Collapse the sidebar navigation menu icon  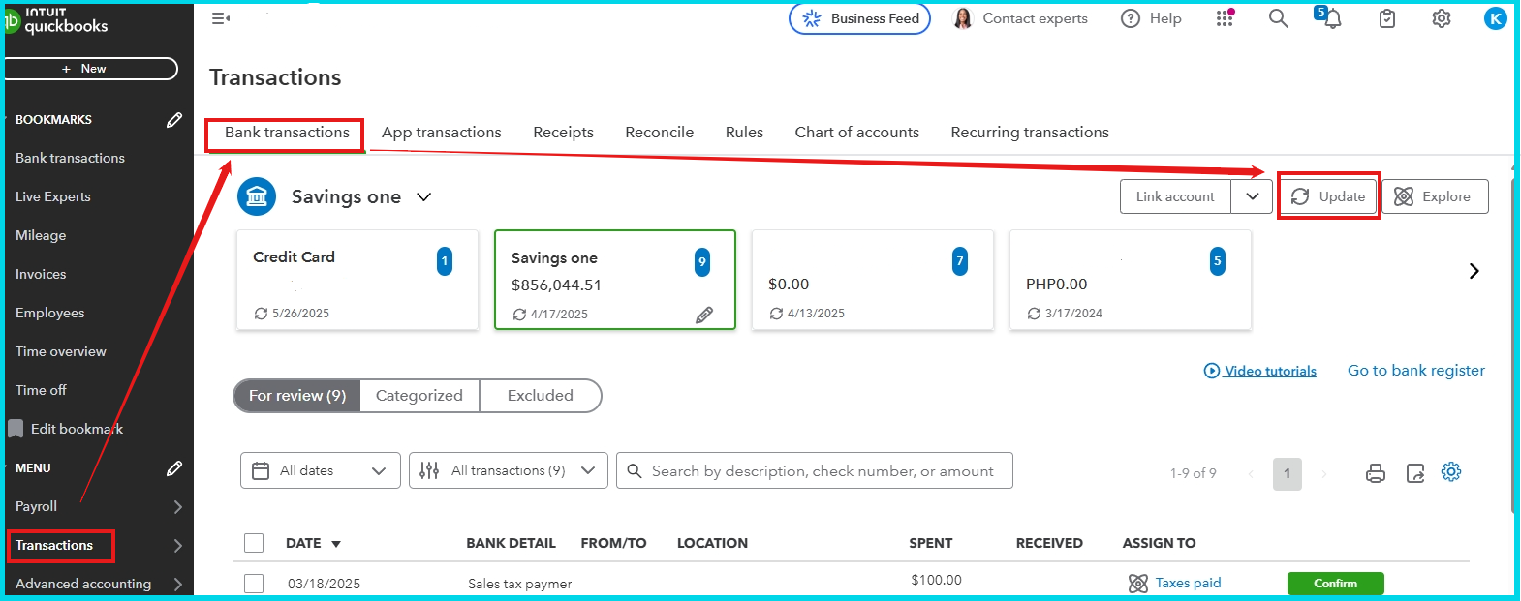pos(221,18)
